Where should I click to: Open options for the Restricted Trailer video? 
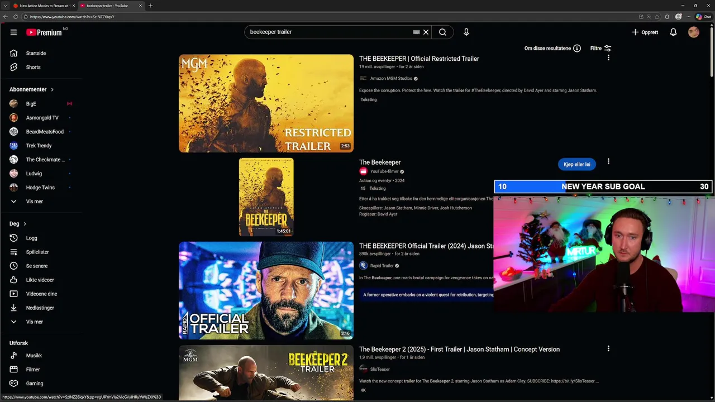tap(608, 58)
